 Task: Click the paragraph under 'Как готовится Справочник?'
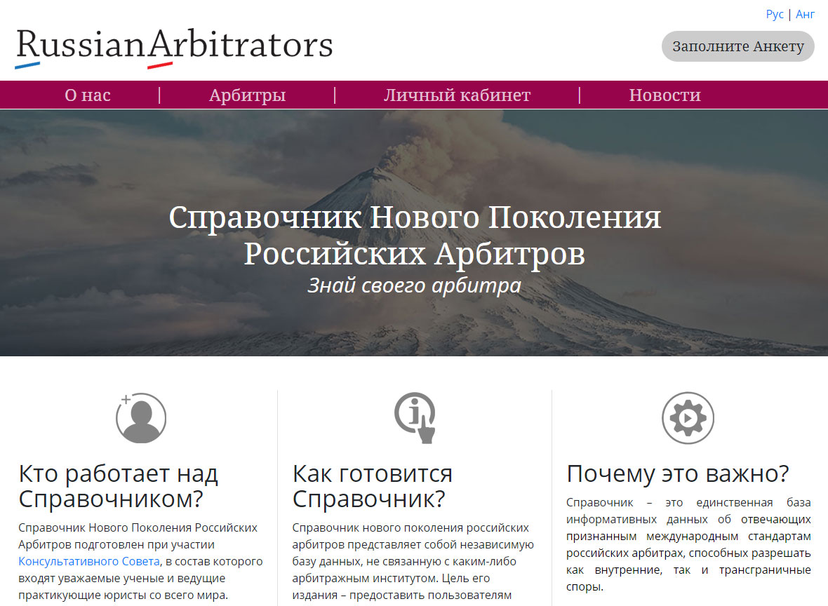click(x=413, y=562)
